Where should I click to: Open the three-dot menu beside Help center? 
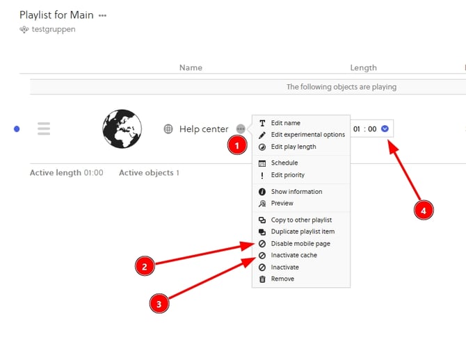pos(240,129)
